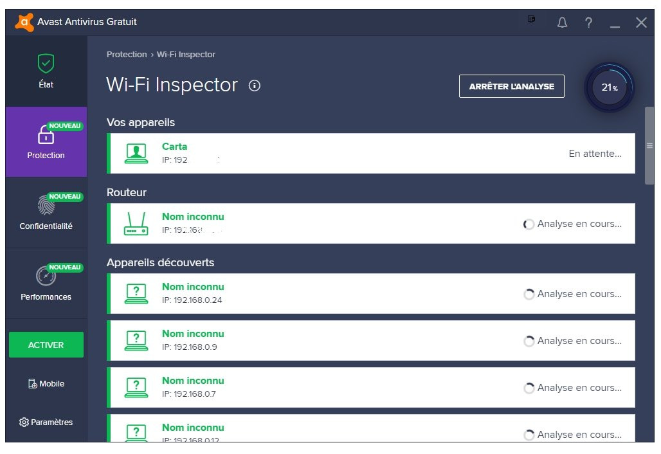This screenshot has height=454, width=661.
Task: Click unknown device icon for 192.168.0.9
Action: [136, 341]
